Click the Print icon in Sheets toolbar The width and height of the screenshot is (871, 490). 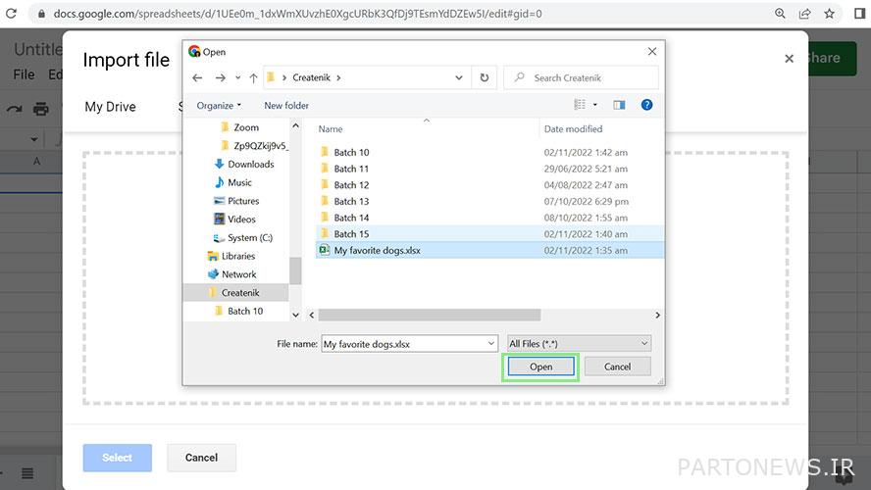41,109
